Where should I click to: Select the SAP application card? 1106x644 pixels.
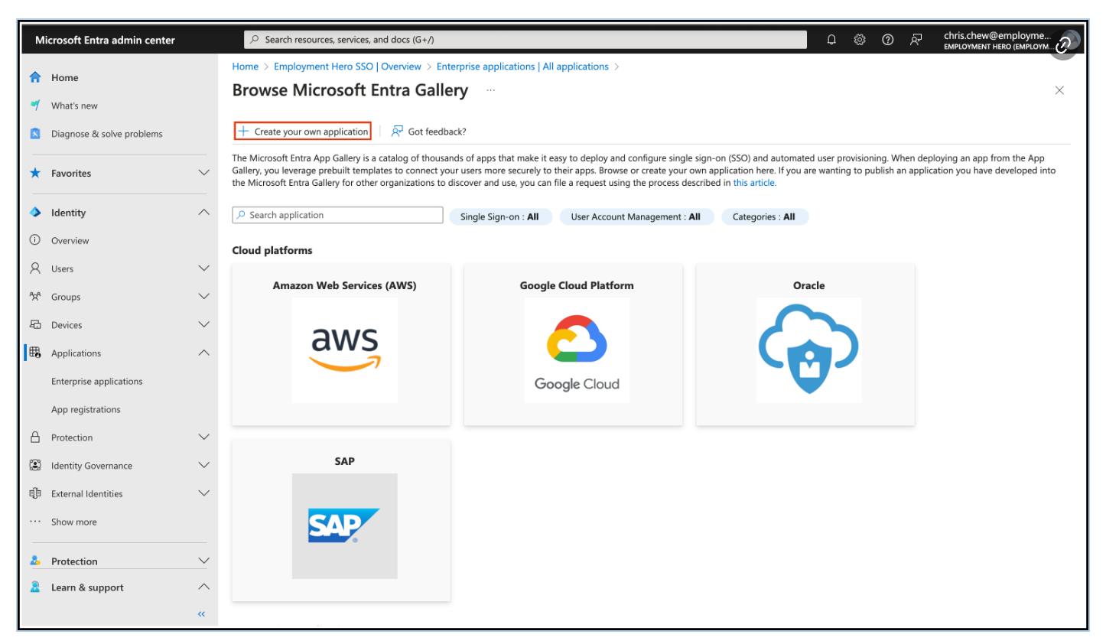(x=341, y=521)
